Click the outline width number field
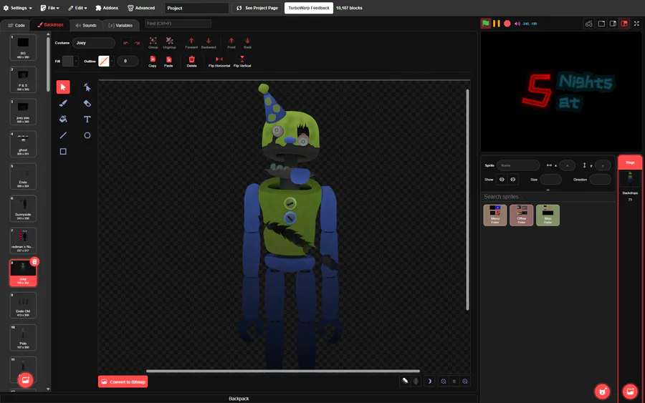 coord(128,62)
